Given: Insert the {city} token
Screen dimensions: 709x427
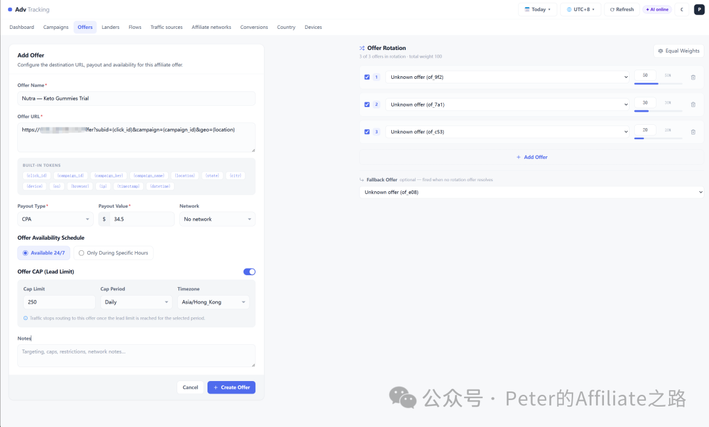Looking at the screenshot, I should coord(235,175).
